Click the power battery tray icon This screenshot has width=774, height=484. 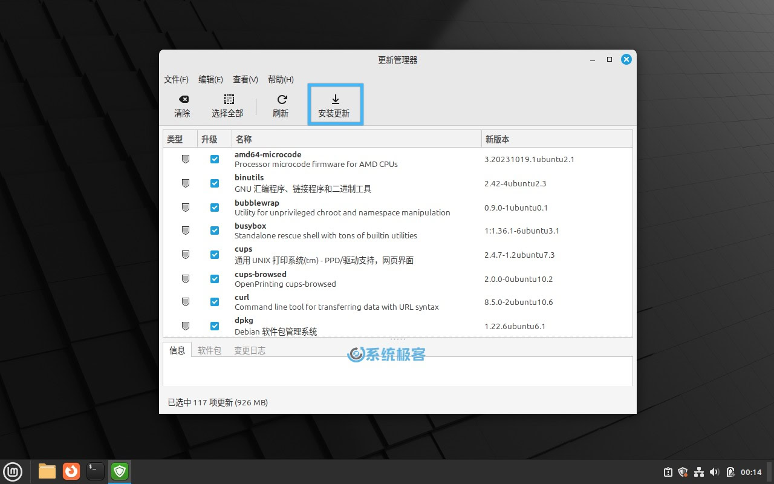730,472
